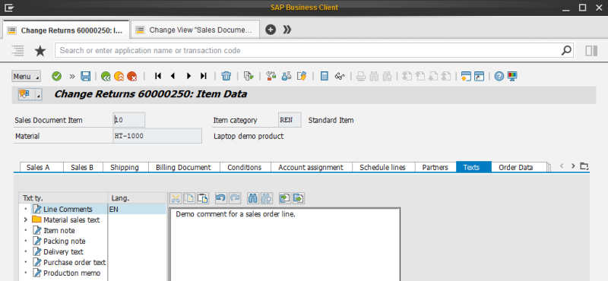Click the Cut scissors icon in the text editor
The height and width of the screenshot is (281, 608).
point(176,198)
